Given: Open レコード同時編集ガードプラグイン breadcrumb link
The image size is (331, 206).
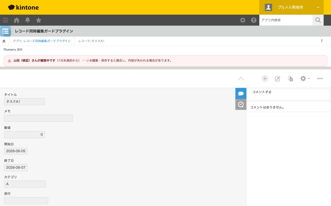Looking at the screenshot, I should tap(47, 41).
